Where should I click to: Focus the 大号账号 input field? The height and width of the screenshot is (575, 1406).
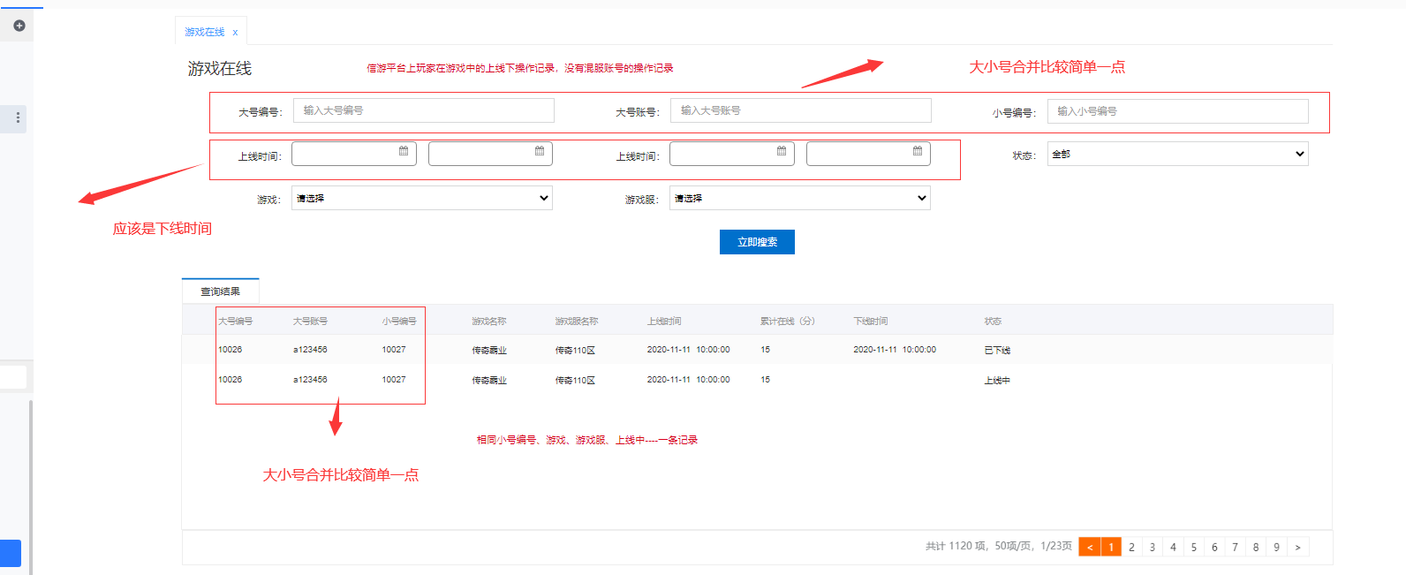(x=801, y=110)
